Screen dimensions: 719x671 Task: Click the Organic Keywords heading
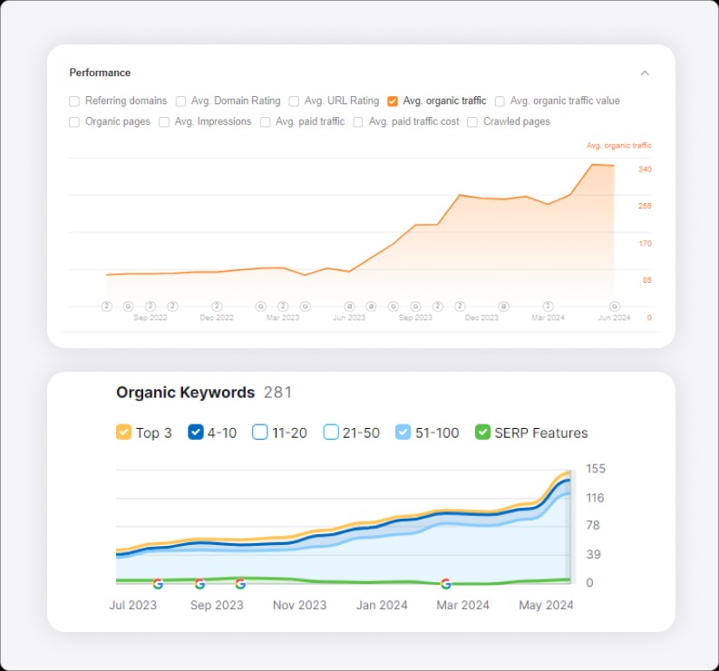coord(185,393)
